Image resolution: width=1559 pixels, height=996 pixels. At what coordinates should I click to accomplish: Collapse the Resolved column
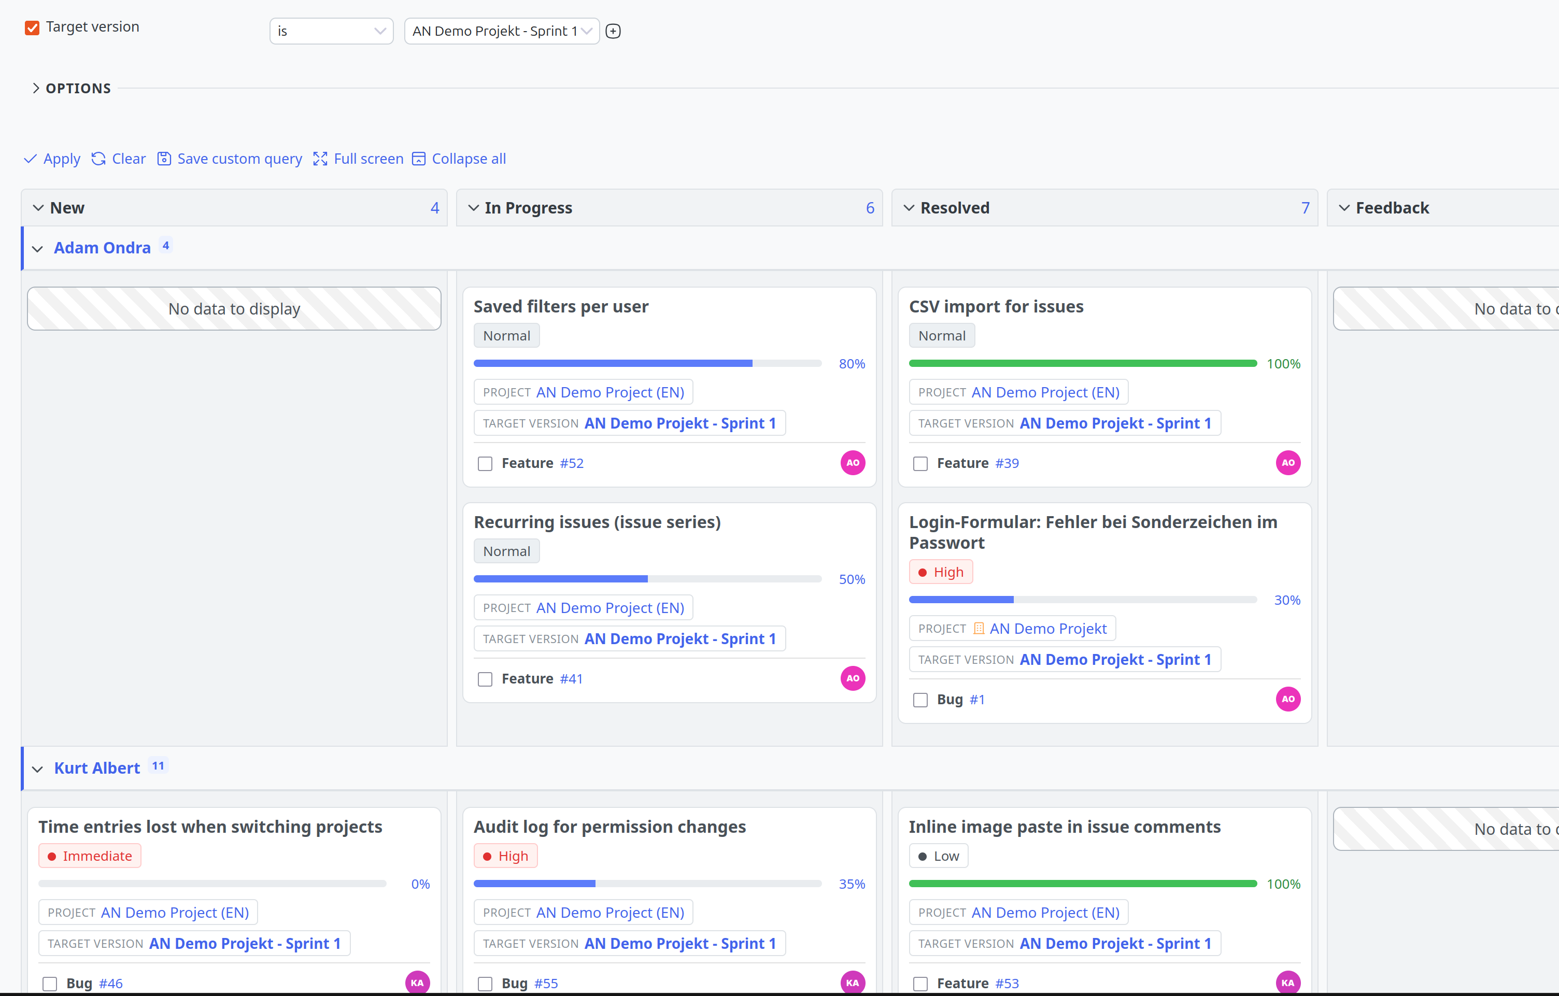tap(909, 208)
